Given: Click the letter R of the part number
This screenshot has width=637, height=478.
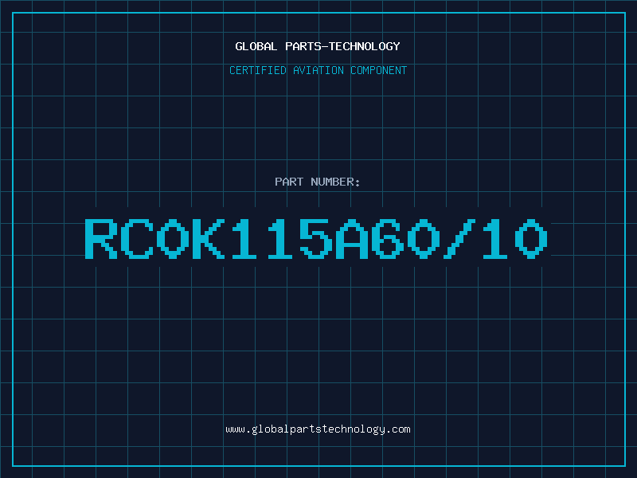Looking at the screenshot, I should [101, 238].
